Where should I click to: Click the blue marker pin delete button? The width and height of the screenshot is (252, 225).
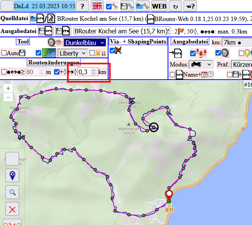12,176
